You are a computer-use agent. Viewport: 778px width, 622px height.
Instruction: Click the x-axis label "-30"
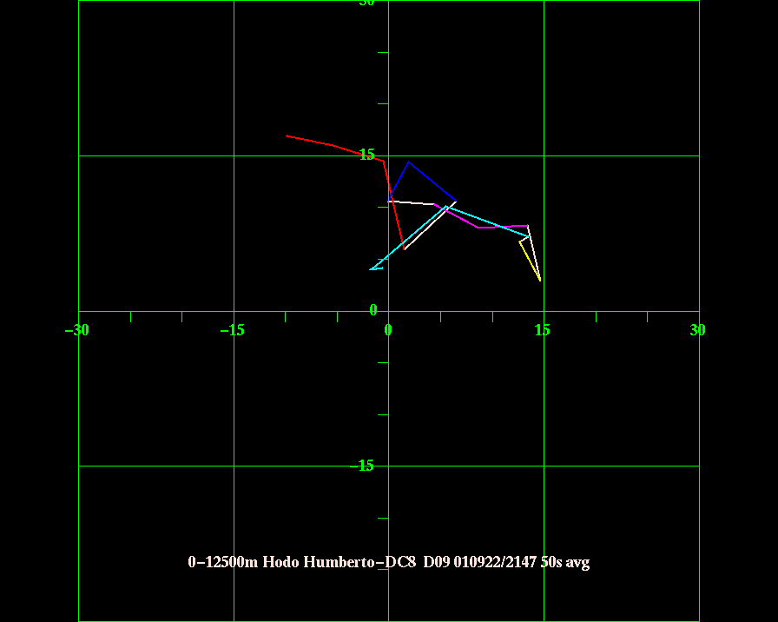click(x=77, y=330)
